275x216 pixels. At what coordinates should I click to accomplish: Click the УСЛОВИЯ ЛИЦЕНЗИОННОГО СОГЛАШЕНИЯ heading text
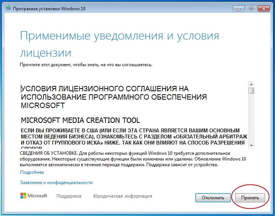114,97
